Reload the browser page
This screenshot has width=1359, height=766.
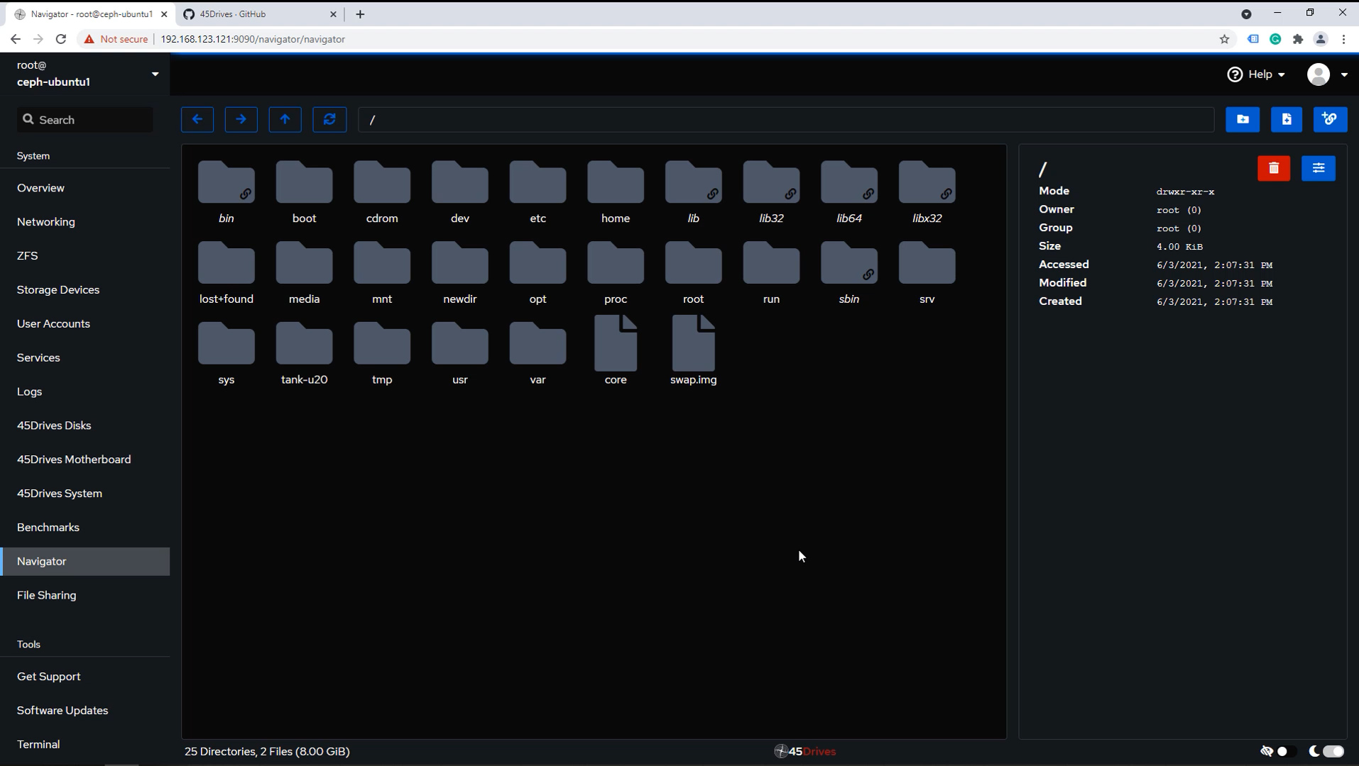click(61, 40)
